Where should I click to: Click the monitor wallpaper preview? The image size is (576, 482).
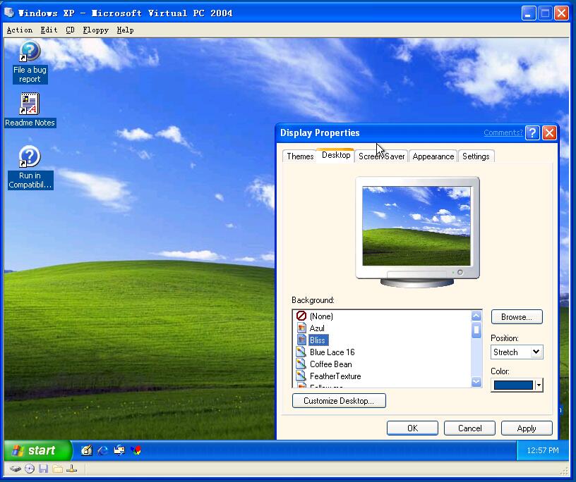(x=416, y=226)
